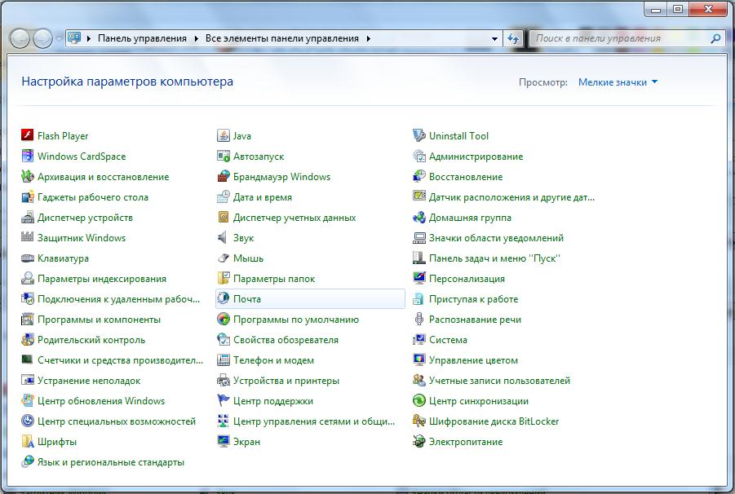Viewport: 735px width, 494px height.
Task: Click the Экран icon
Action: tap(224, 442)
